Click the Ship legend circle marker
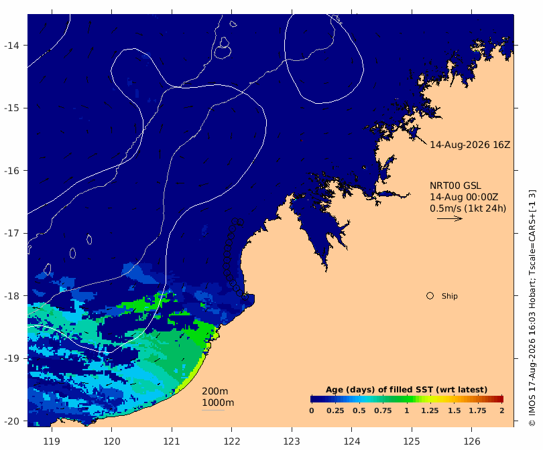Screen dimensions: 543x450 430,296
